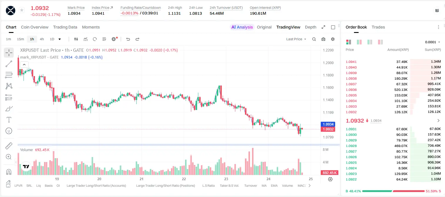Expand the timeframe dropdown next to 1D
This screenshot has width=445, height=197.
[60, 39]
